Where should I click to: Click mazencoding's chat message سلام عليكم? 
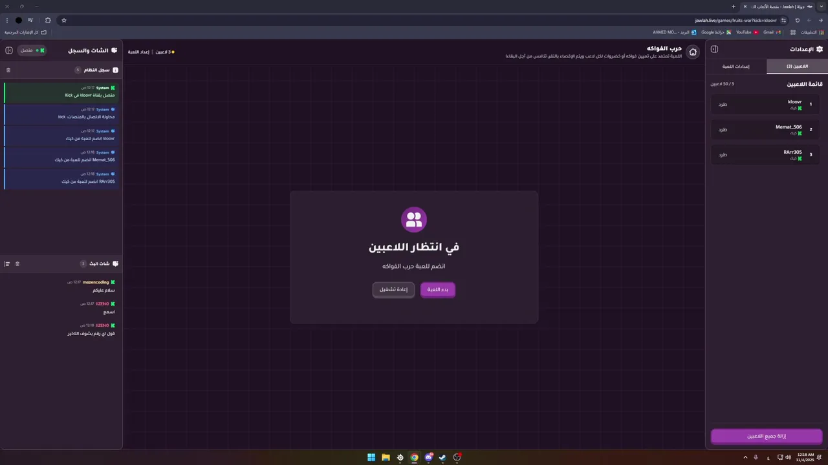click(x=103, y=291)
